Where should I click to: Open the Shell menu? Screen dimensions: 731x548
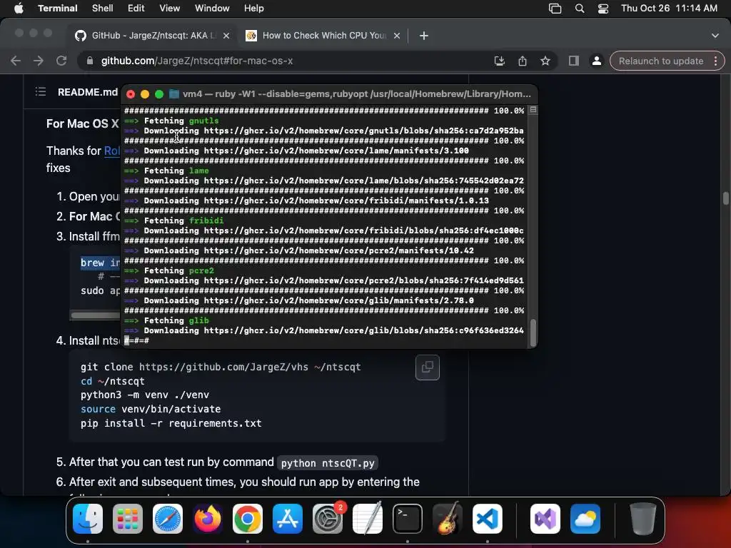[103, 9]
